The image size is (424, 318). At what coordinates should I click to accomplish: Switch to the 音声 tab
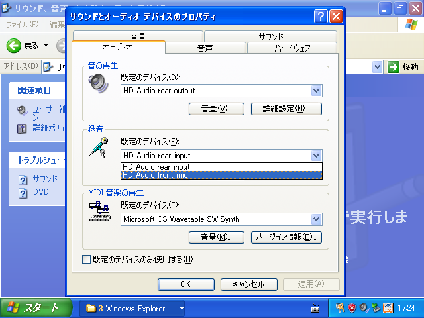coord(206,48)
